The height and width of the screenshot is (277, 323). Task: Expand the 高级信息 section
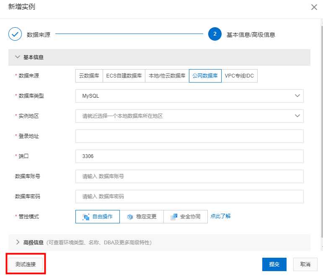point(18,242)
